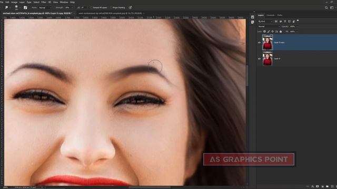This screenshot has height=189, width=337.
Task: Select the Layer 0 row name
Action: pos(277,58)
